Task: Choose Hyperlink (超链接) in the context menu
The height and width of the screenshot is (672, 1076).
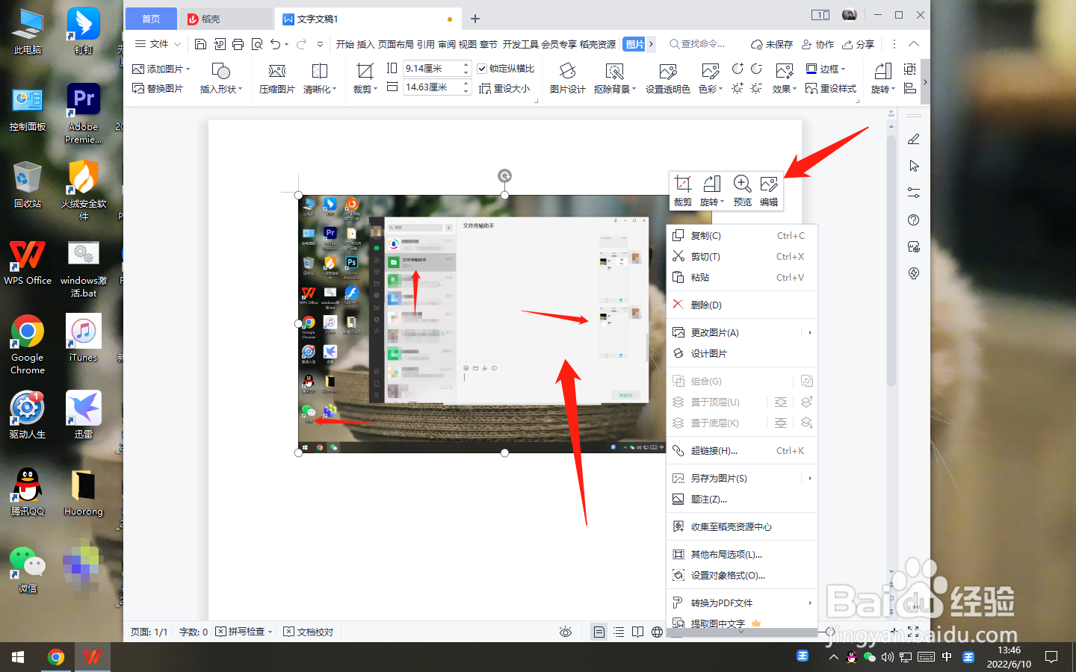Action: coord(741,450)
